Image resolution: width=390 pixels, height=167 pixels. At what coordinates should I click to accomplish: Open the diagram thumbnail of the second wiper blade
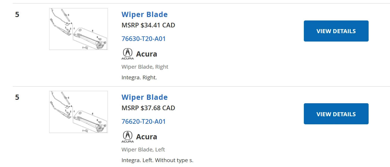(x=78, y=112)
